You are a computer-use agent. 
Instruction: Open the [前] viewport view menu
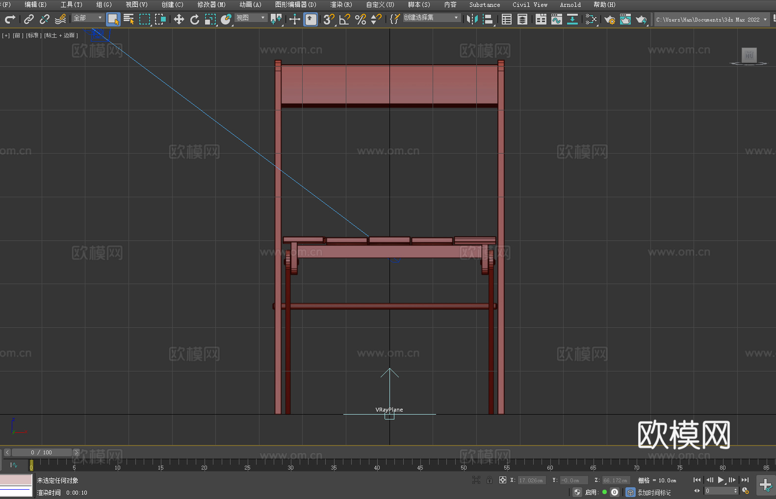pyautogui.click(x=18, y=35)
